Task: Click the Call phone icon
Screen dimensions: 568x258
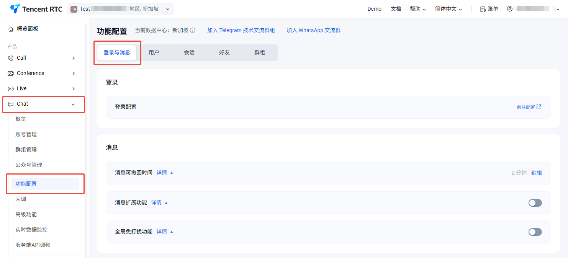Action: point(11,58)
